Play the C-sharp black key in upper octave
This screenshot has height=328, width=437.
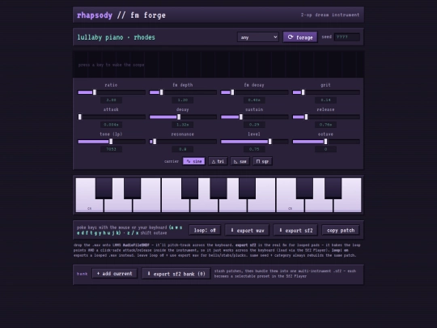coord(304,188)
